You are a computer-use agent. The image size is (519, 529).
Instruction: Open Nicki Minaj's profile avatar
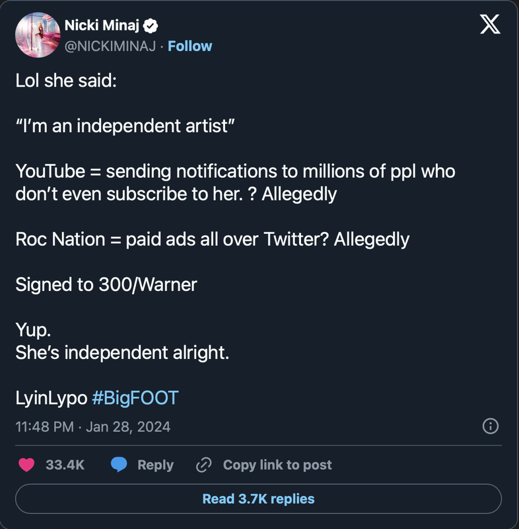point(38,35)
